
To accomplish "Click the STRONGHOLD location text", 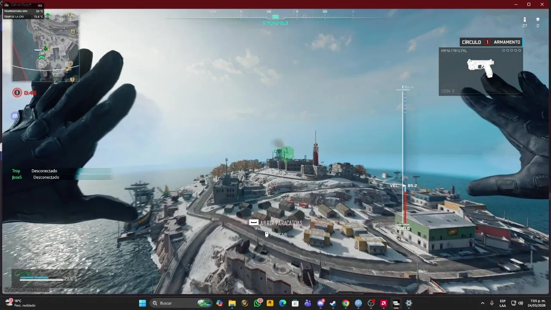I will [275, 23].
